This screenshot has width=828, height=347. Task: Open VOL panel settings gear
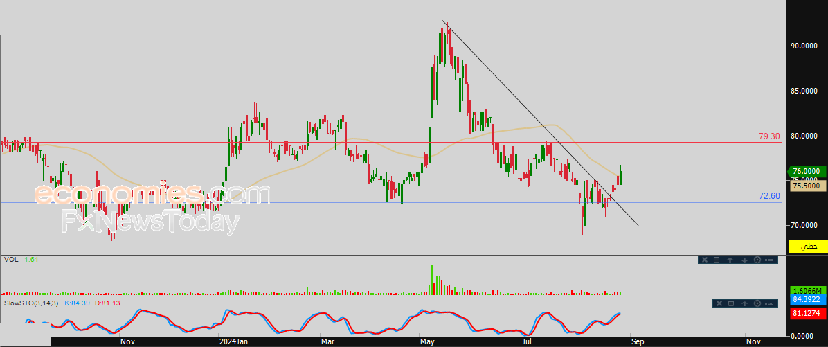pos(757,260)
